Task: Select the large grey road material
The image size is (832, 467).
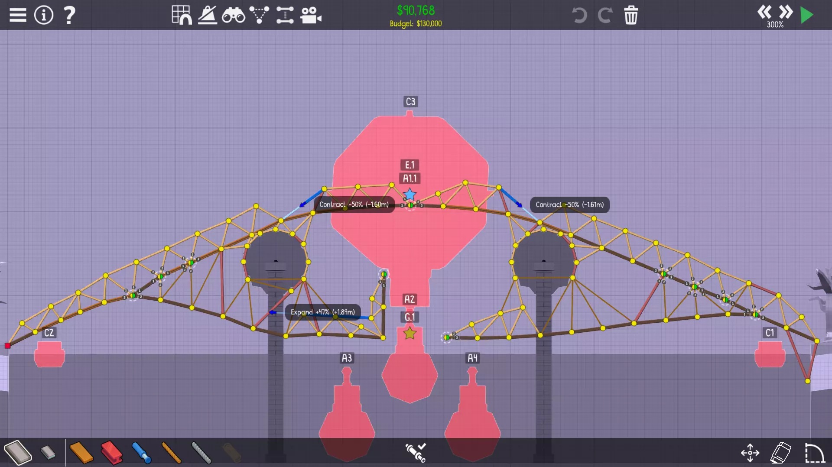Action: pos(18,453)
